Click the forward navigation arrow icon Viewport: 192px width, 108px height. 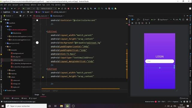pos(15,9)
